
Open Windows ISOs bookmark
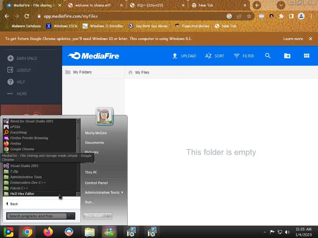(x=62, y=26)
